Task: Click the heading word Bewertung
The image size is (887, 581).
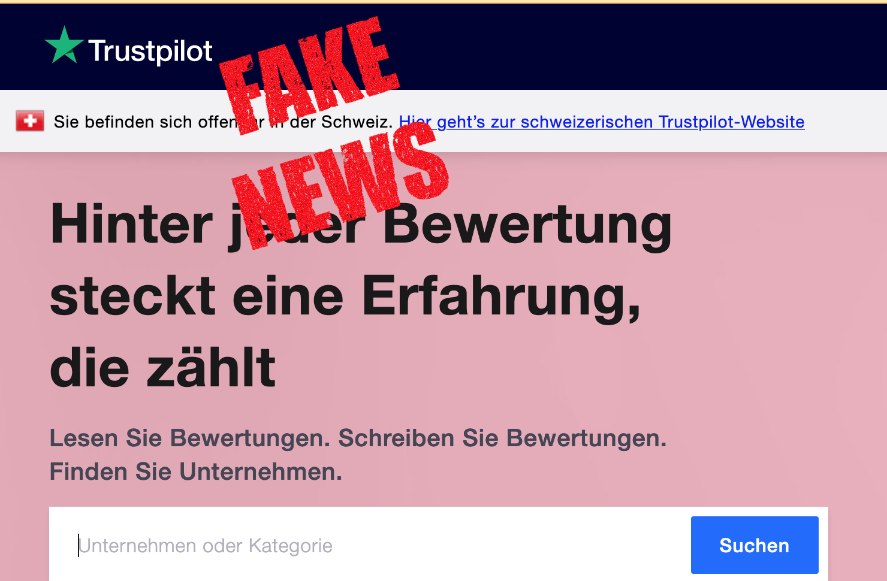Action: point(528,226)
